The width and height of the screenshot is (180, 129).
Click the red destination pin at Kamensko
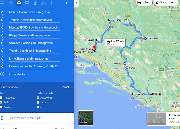95,47
